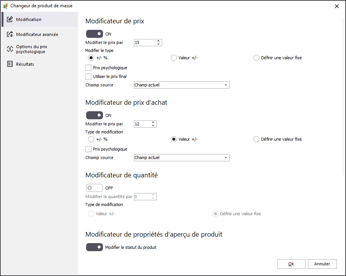Screen dimensions: 346x276
Task: Click the Résultats grid icon
Action: pos(10,64)
